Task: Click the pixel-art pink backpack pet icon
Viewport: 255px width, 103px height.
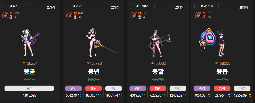Action: click(207, 39)
